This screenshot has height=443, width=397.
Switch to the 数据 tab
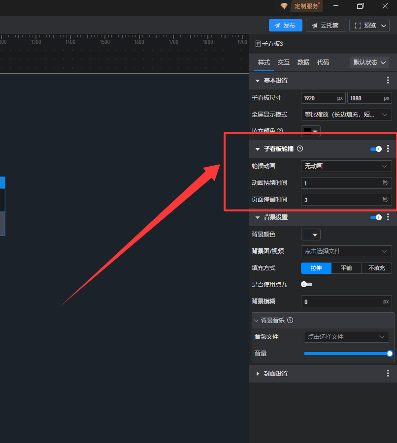[x=303, y=62]
